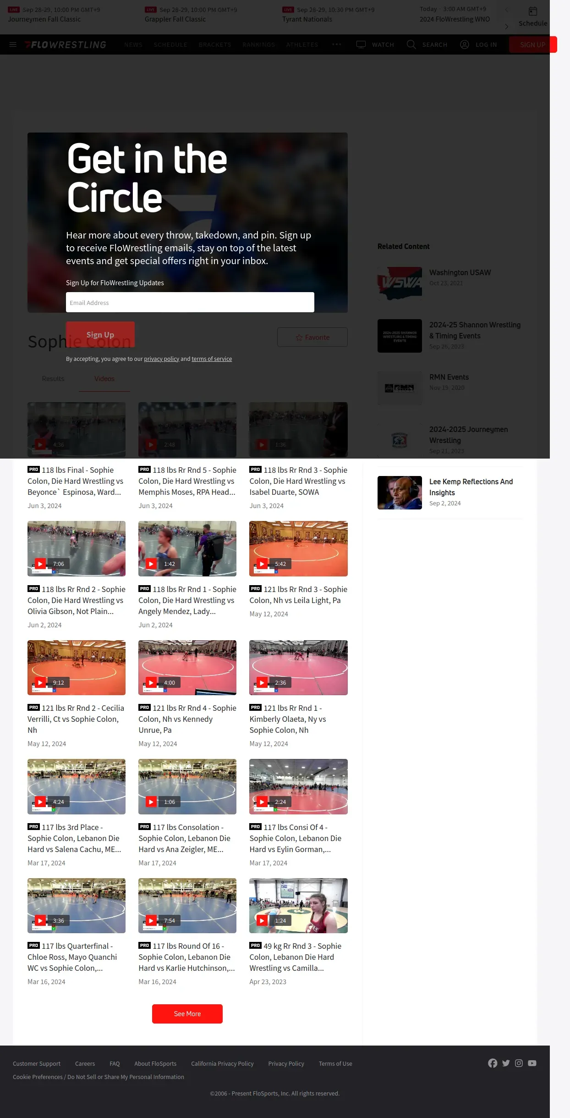Open Instagram icon in footer
Image resolution: width=570 pixels, height=1118 pixels.
519,1063
